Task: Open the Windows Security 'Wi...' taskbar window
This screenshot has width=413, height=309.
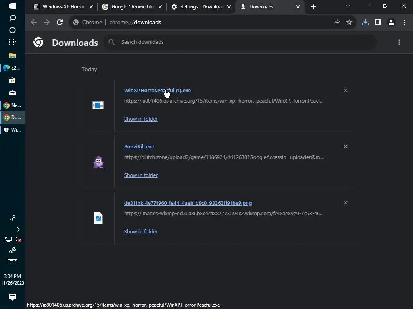Action: coord(13,130)
